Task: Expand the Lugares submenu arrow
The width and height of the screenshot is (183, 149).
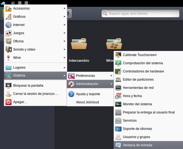Action: coord(64,68)
